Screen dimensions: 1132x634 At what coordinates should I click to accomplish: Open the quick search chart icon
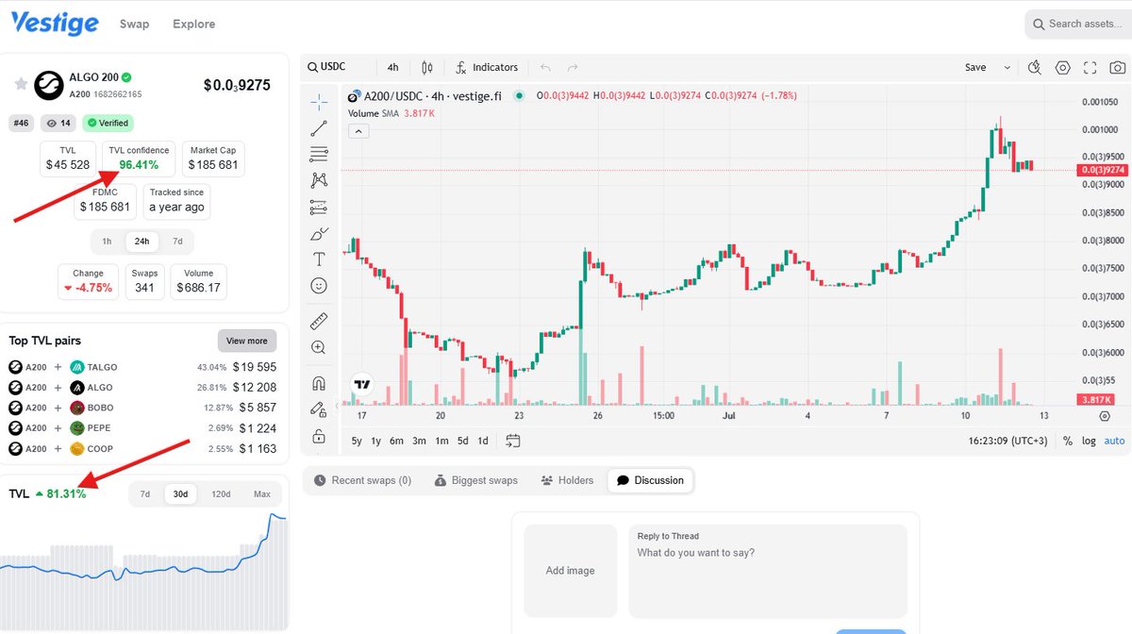[x=1035, y=67]
